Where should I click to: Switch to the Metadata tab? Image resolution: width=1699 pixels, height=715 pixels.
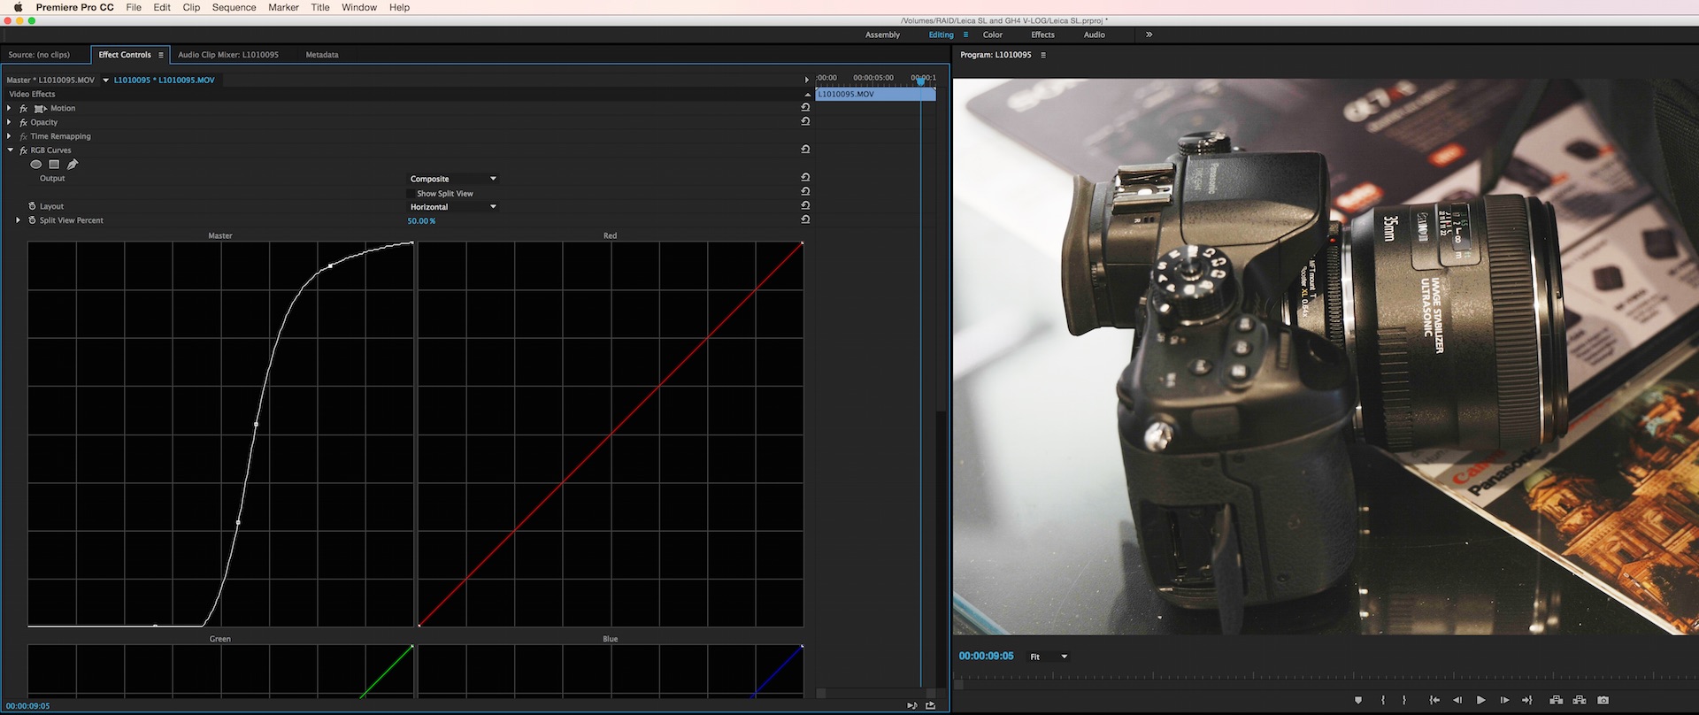(x=322, y=55)
